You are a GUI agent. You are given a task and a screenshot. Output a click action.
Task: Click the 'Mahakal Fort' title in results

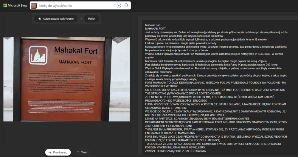tap(153, 25)
